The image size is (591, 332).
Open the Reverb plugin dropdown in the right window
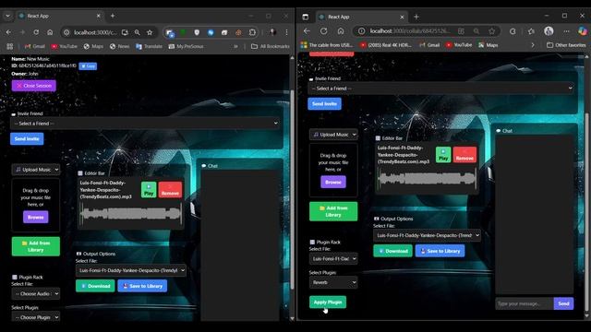click(x=333, y=282)
